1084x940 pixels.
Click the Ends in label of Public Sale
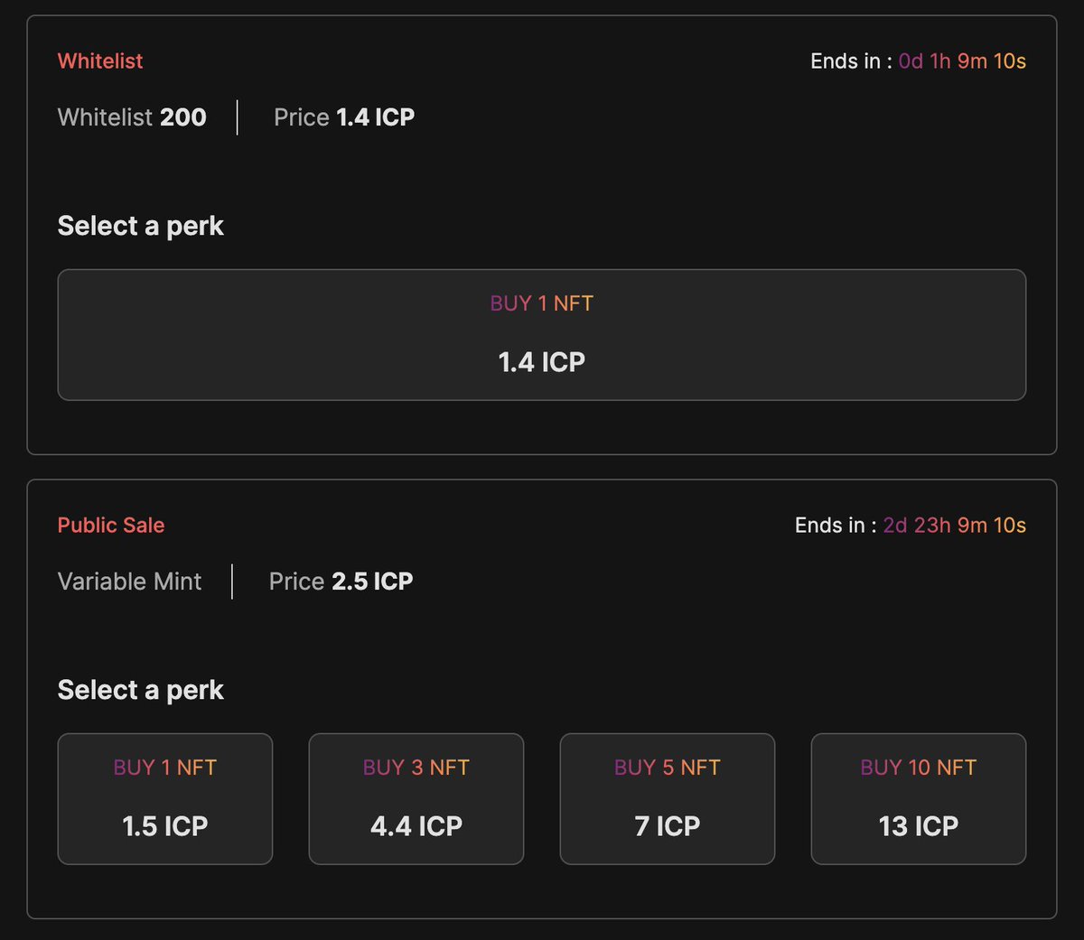pos(836,525)
